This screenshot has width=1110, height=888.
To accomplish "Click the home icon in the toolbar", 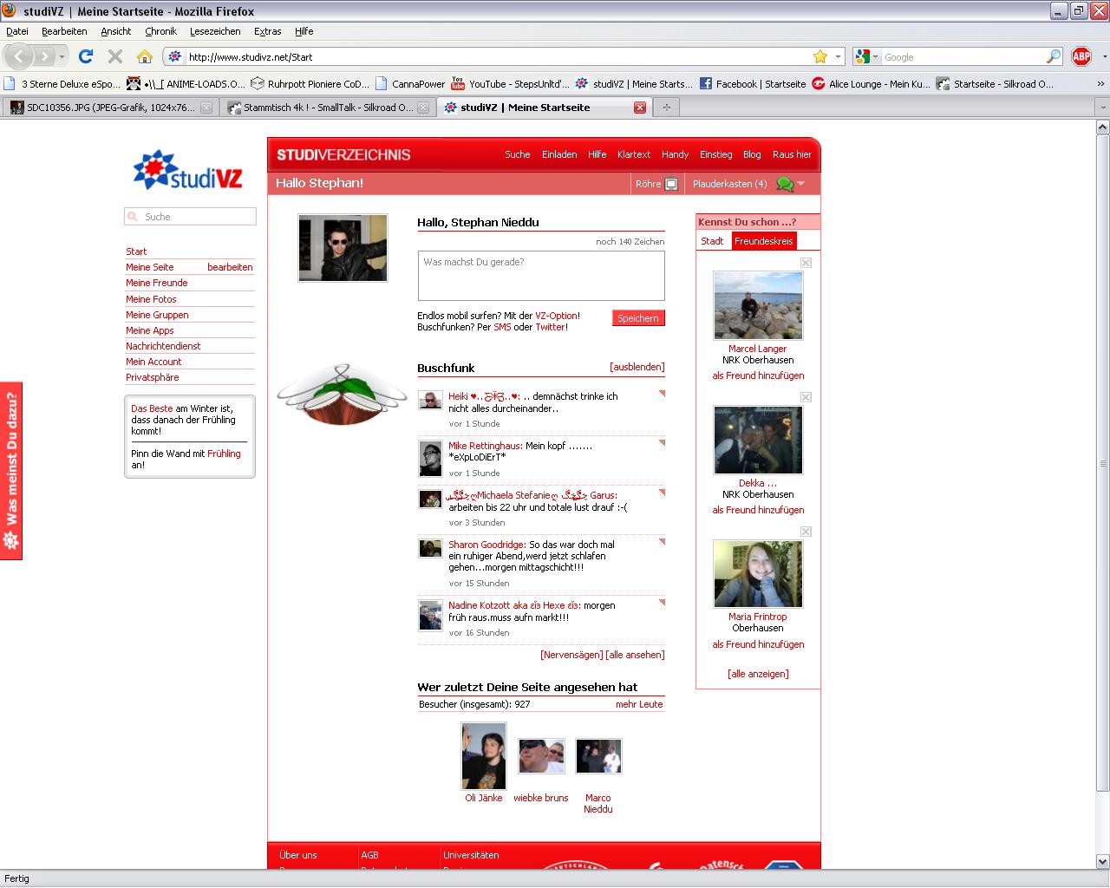I will pos(145,56).
